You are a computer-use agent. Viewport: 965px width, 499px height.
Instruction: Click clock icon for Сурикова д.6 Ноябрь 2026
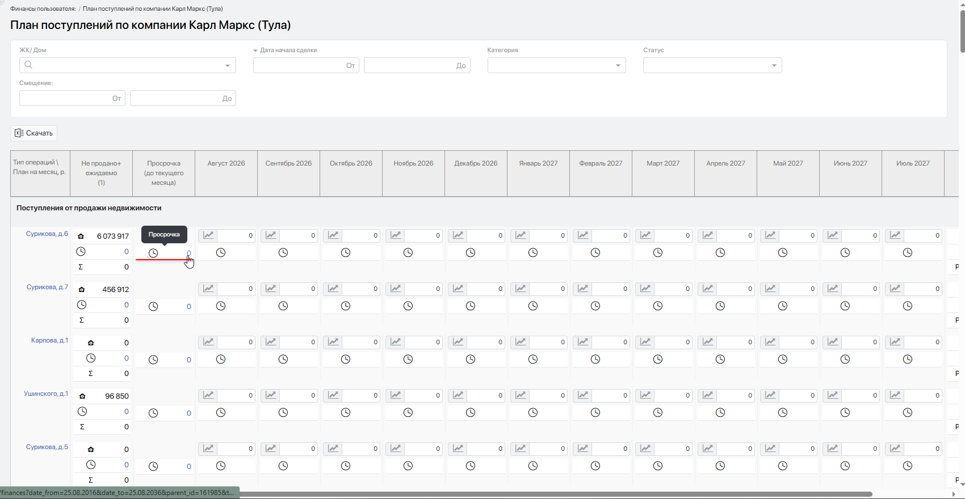(408, 252)
